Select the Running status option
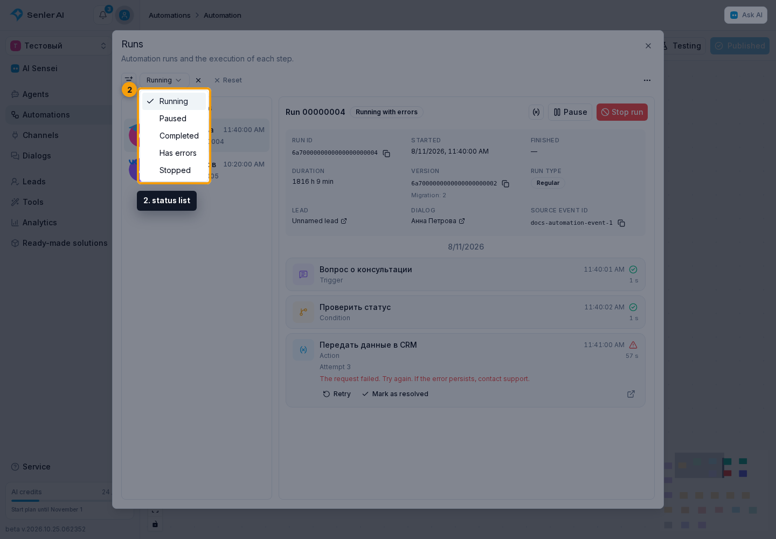This screenshot has height=539, width=776. (174, 101)
